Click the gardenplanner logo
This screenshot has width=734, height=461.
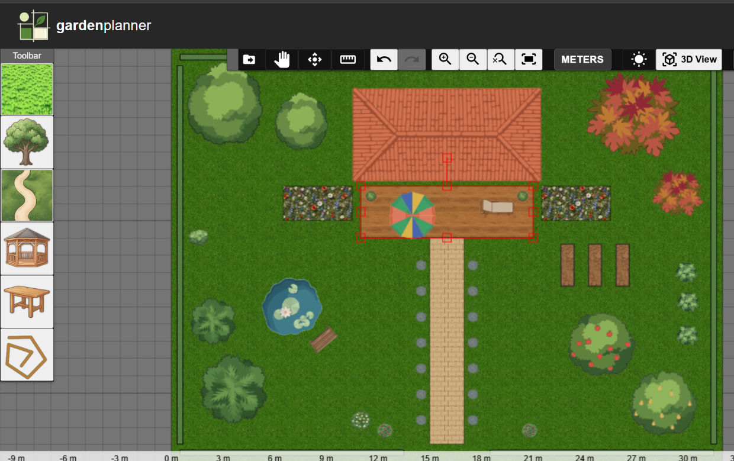(84, 25)
